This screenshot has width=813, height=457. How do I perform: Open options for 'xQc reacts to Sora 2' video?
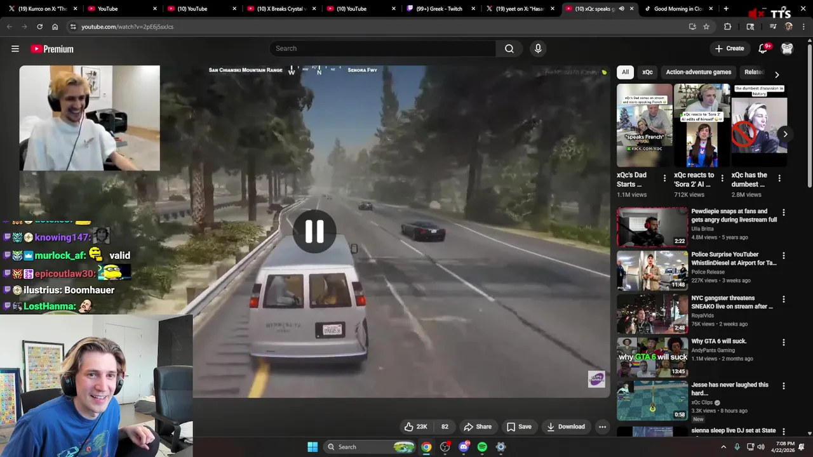point(722,178)
